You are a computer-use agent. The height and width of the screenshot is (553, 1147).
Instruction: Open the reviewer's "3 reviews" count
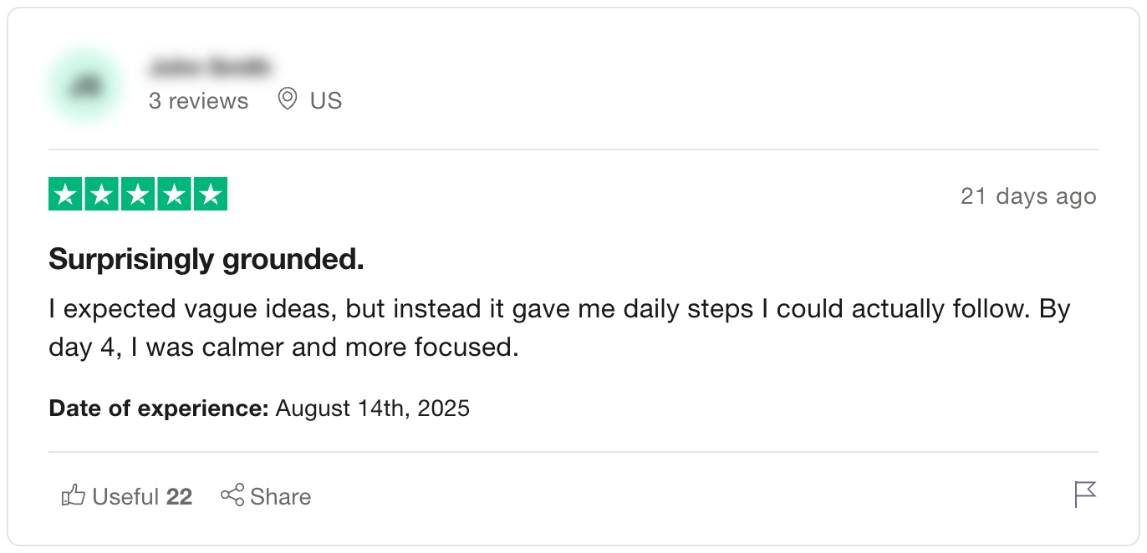tap(198, 101)
